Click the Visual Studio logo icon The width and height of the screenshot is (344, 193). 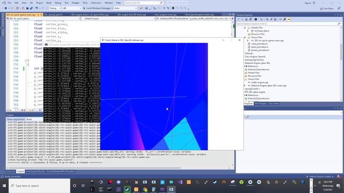[x=4, y=3]
